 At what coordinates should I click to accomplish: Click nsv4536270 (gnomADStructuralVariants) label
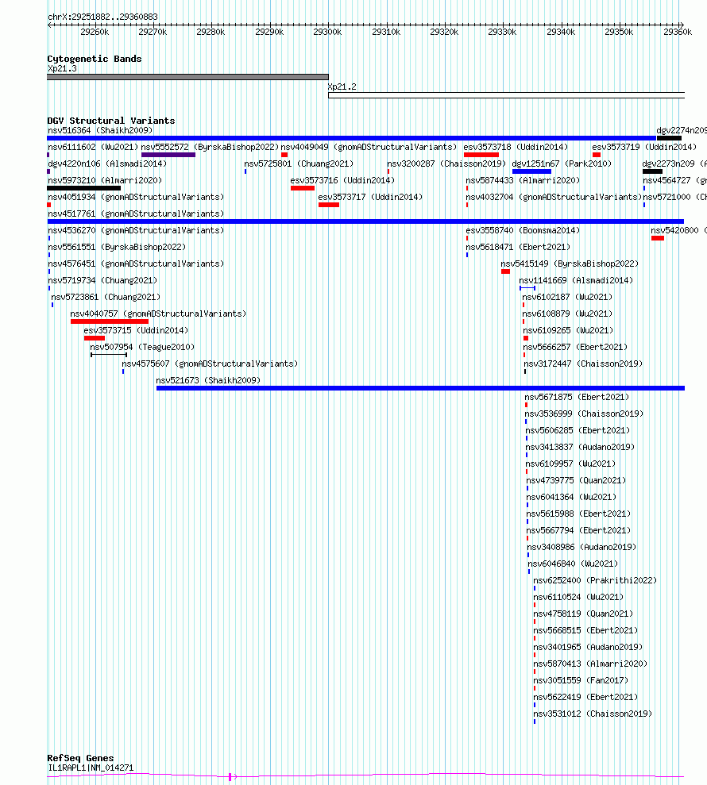click(x=136, y=230)
